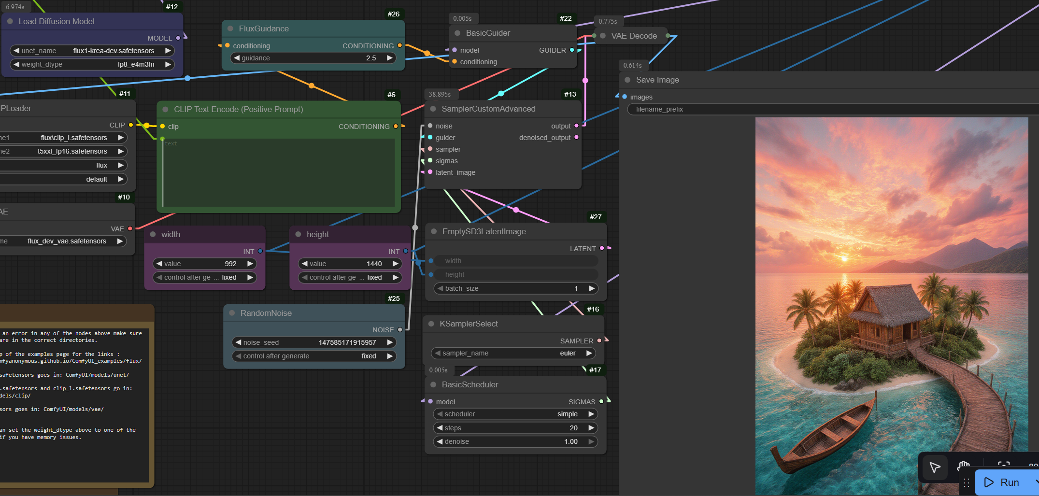Collapse the VAE Decode node

pos(603,36)
